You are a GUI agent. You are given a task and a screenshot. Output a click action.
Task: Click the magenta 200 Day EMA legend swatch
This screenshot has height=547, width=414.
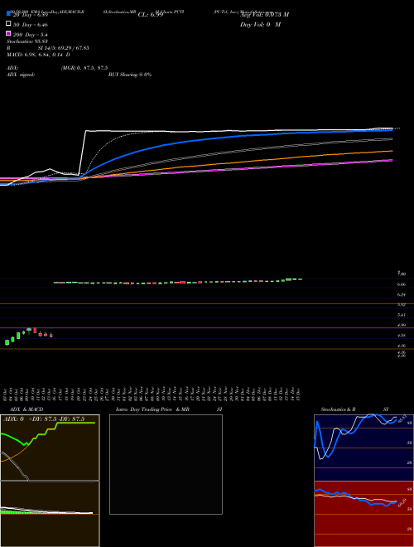(8, 33)
